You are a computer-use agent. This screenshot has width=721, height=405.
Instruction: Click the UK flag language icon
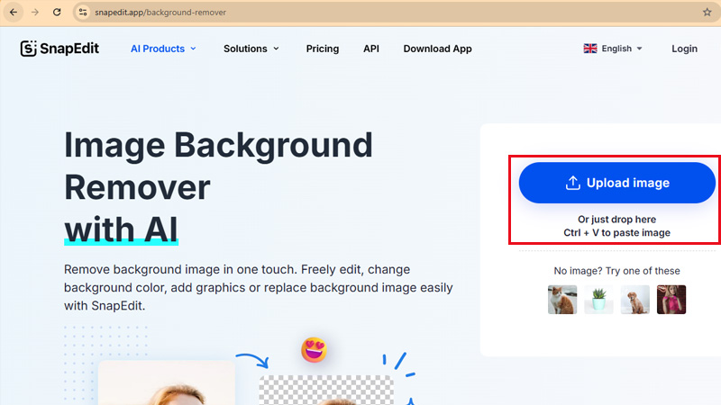(590, 49)
